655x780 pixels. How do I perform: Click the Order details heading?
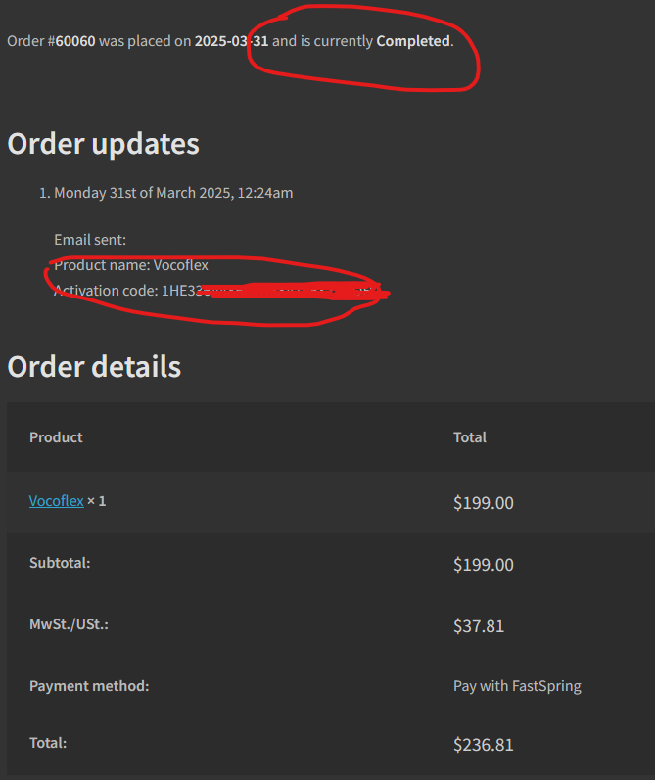click(94, 367)
